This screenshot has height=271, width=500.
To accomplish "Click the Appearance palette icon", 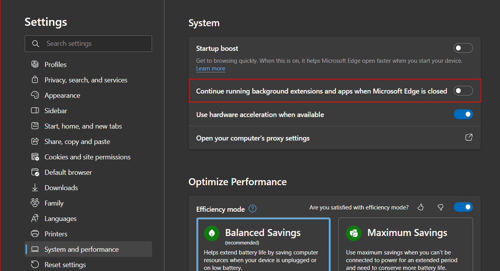I will coord(35,95).
